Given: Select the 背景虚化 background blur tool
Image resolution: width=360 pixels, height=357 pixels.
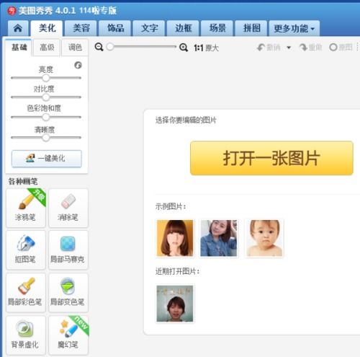Looking at the screenshot, I should point(26,335).
